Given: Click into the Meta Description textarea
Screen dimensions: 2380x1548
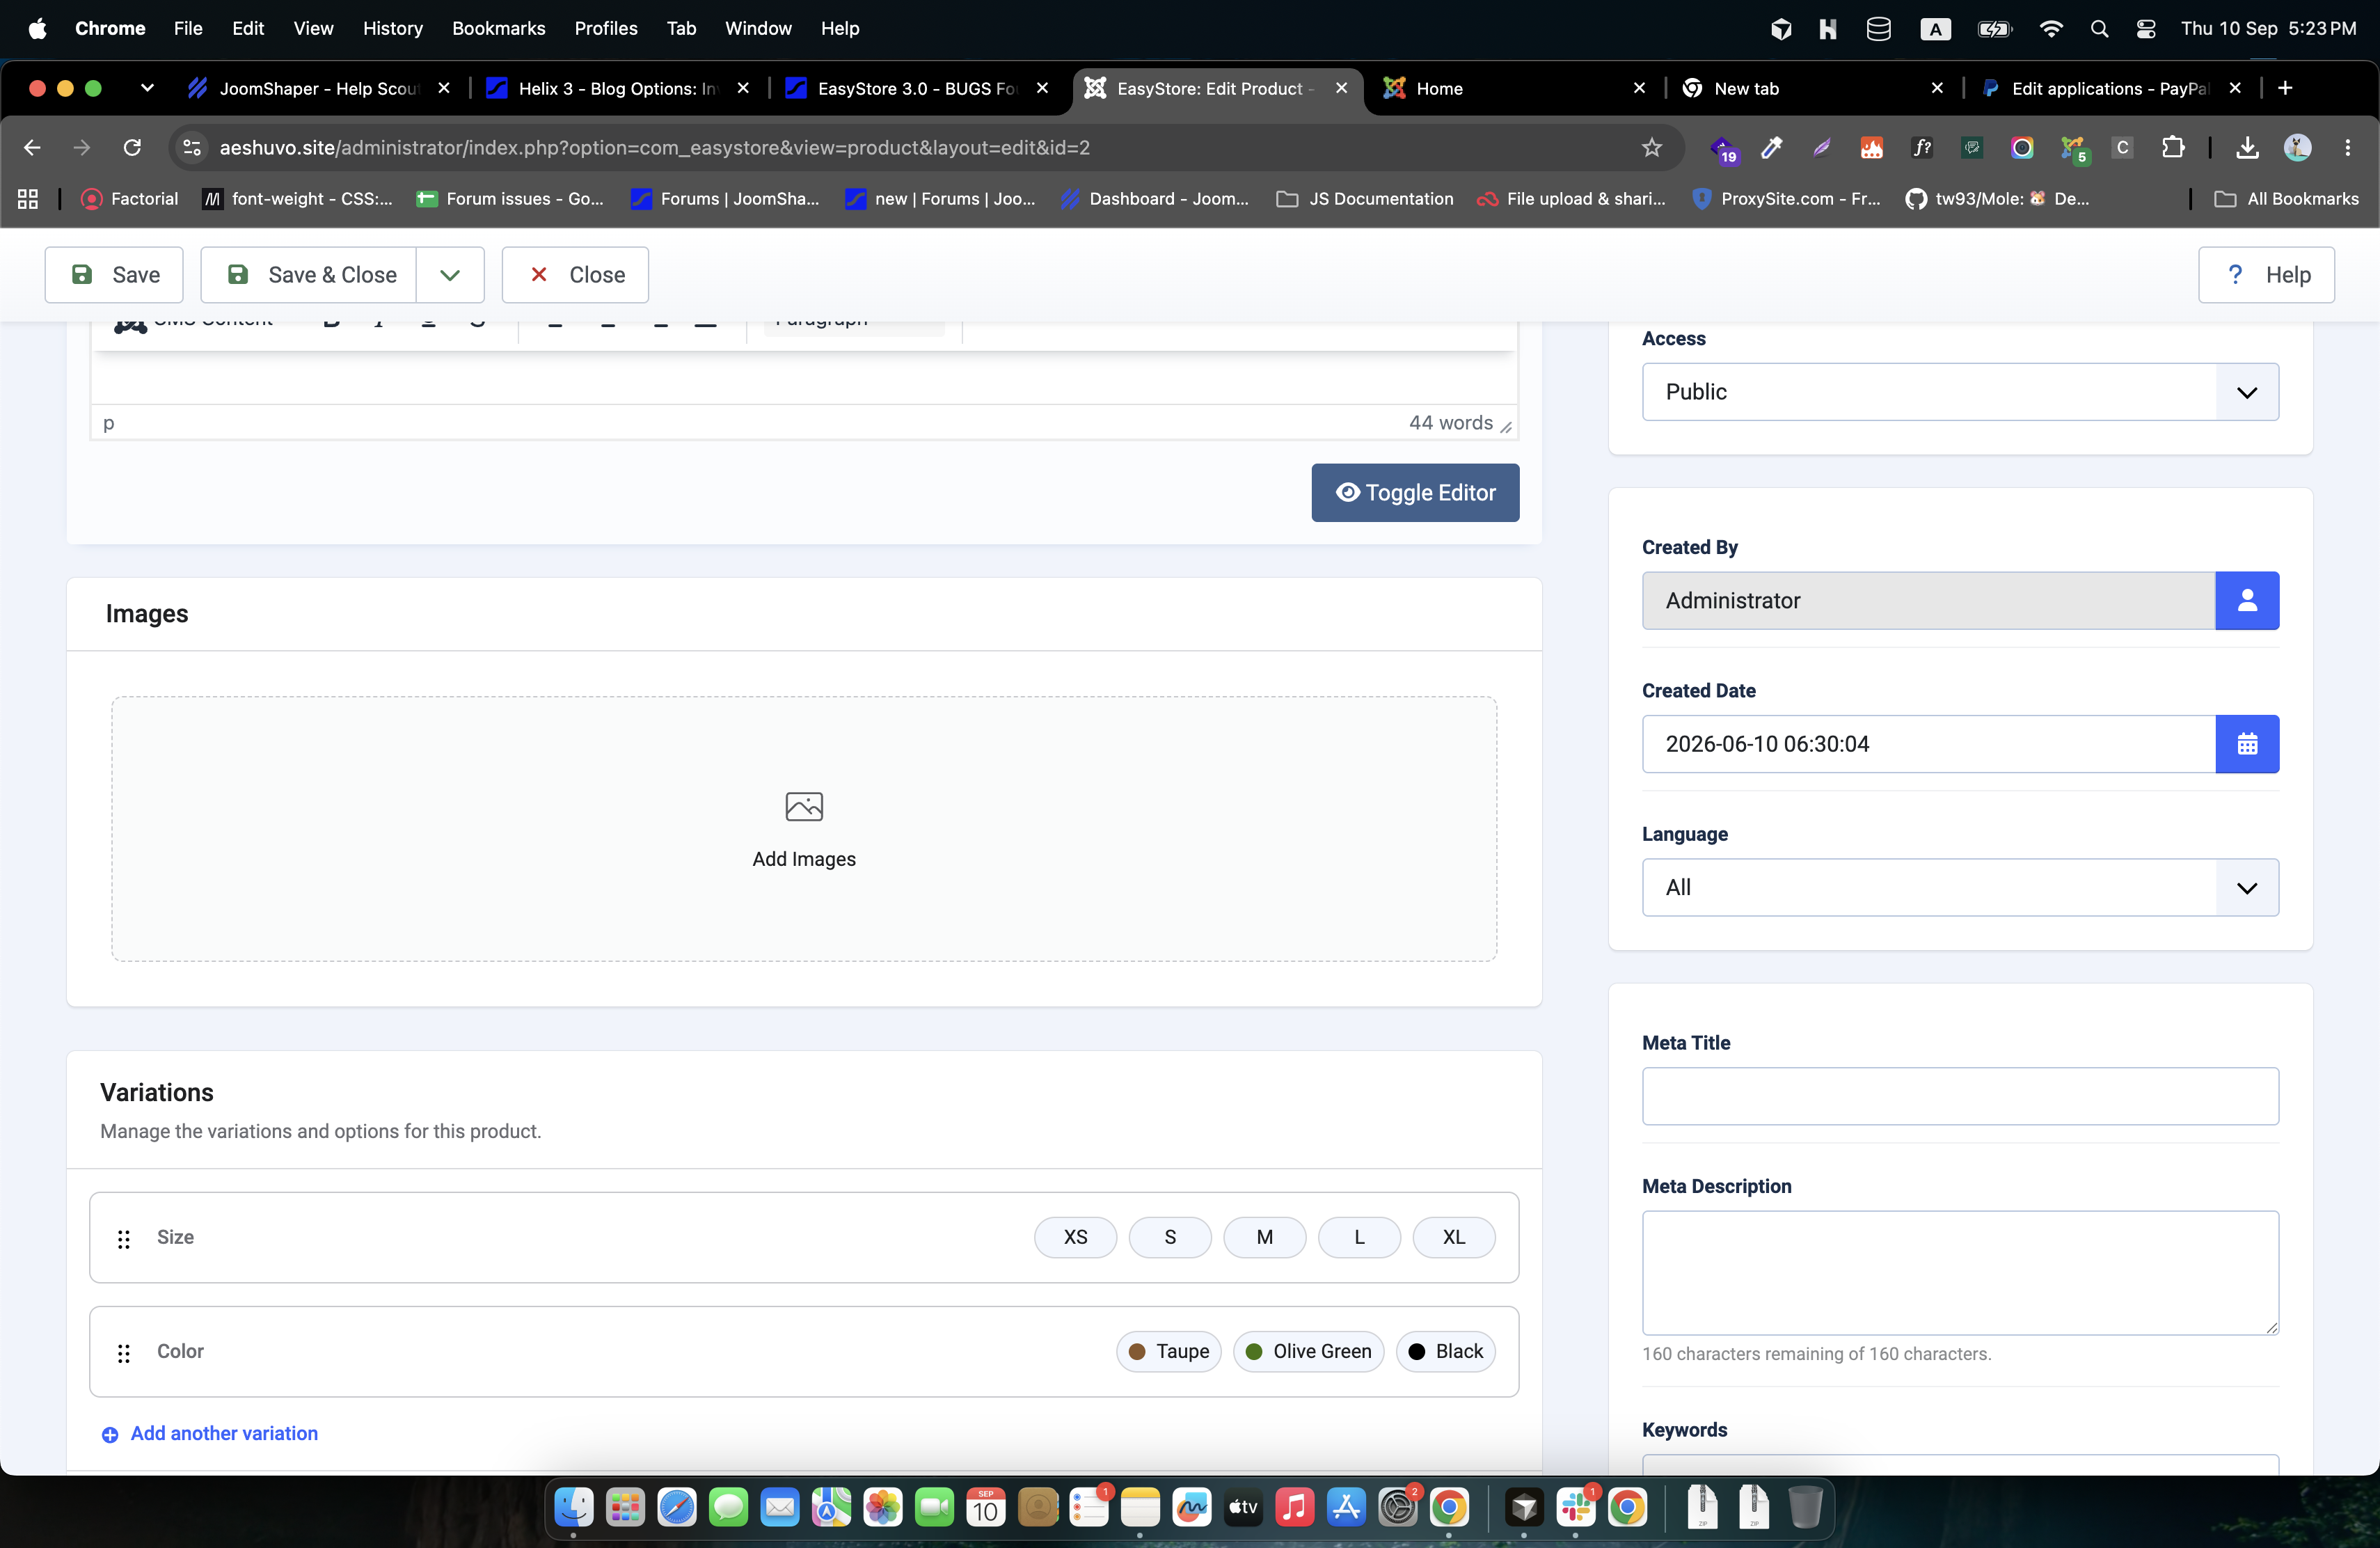Looking at the screenshot, I should 1960,1273.
